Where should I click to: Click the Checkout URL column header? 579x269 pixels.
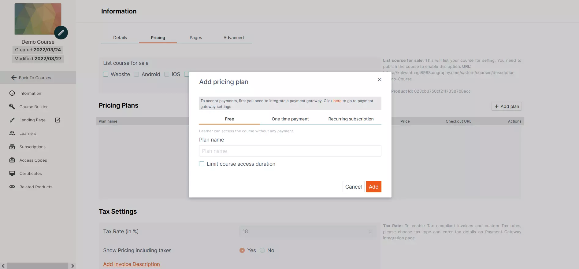point(458,121)
